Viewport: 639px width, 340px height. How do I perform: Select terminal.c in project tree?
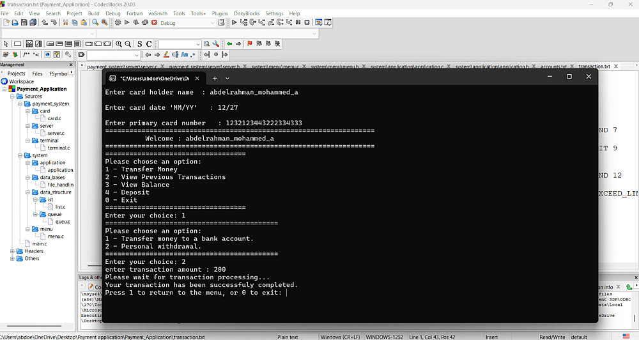point(59,148)
